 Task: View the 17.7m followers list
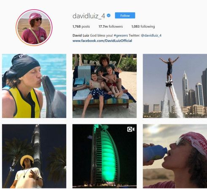(110, 26)
